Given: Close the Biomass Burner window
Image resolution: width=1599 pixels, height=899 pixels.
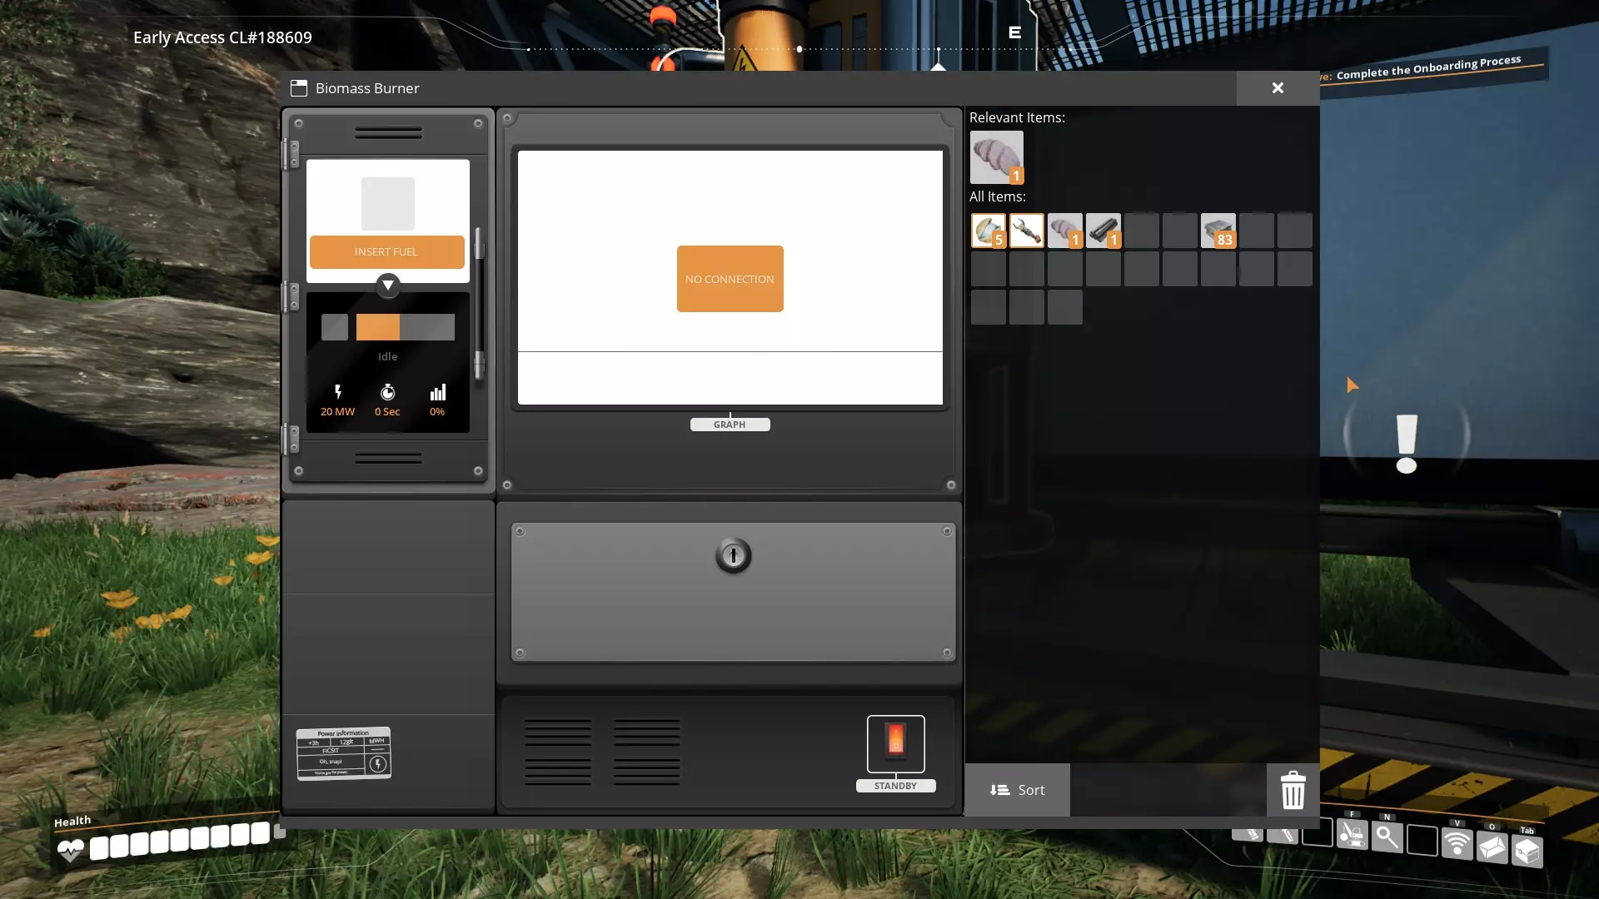Looking at the screenshot, I should pos(1278,88).
